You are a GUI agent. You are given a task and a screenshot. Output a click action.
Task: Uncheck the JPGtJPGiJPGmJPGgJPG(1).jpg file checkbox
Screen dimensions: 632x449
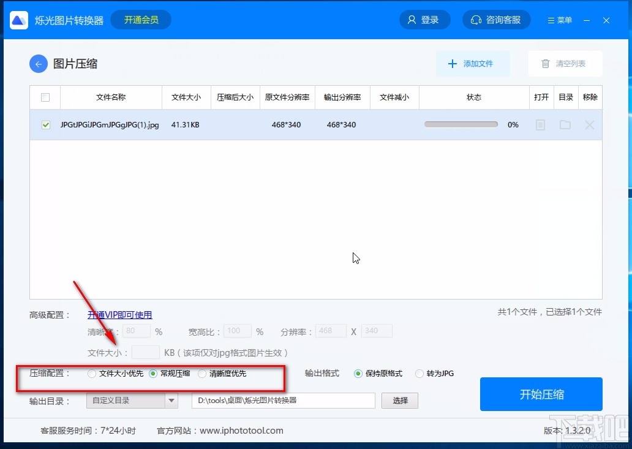[x=45, y=124]
